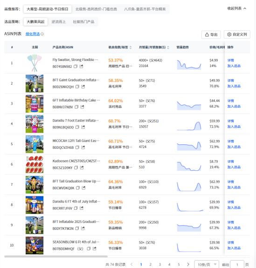Open Easter bunny inflatable thumbnail in row 4
This screenshot has height=268, width=256.
click(x=35, y=124)
